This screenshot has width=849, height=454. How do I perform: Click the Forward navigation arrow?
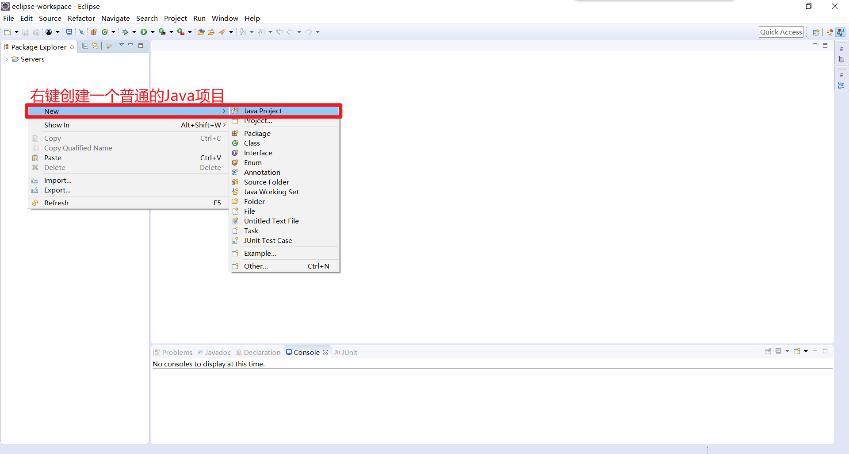pos(309,32)
